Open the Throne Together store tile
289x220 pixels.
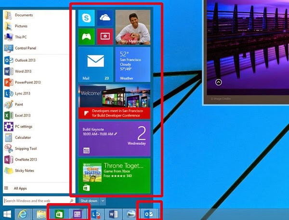(x=114, y=176)
